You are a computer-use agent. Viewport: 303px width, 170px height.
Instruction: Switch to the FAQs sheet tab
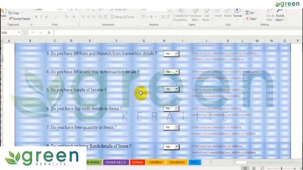(195, 162)
